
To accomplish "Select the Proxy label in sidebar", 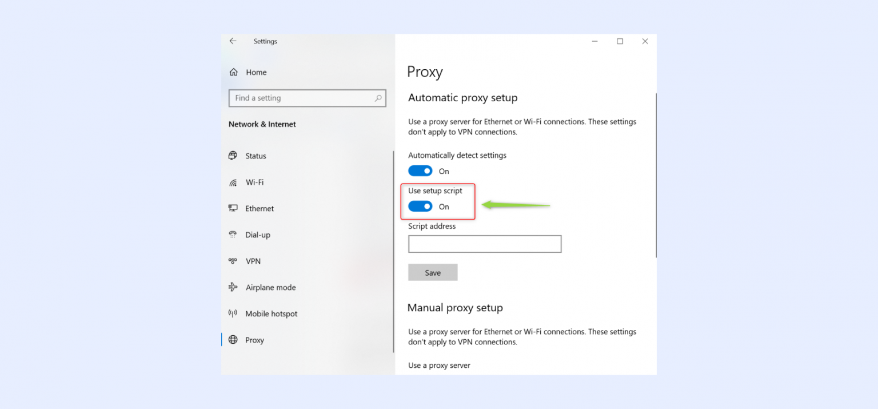I will 254,340.
